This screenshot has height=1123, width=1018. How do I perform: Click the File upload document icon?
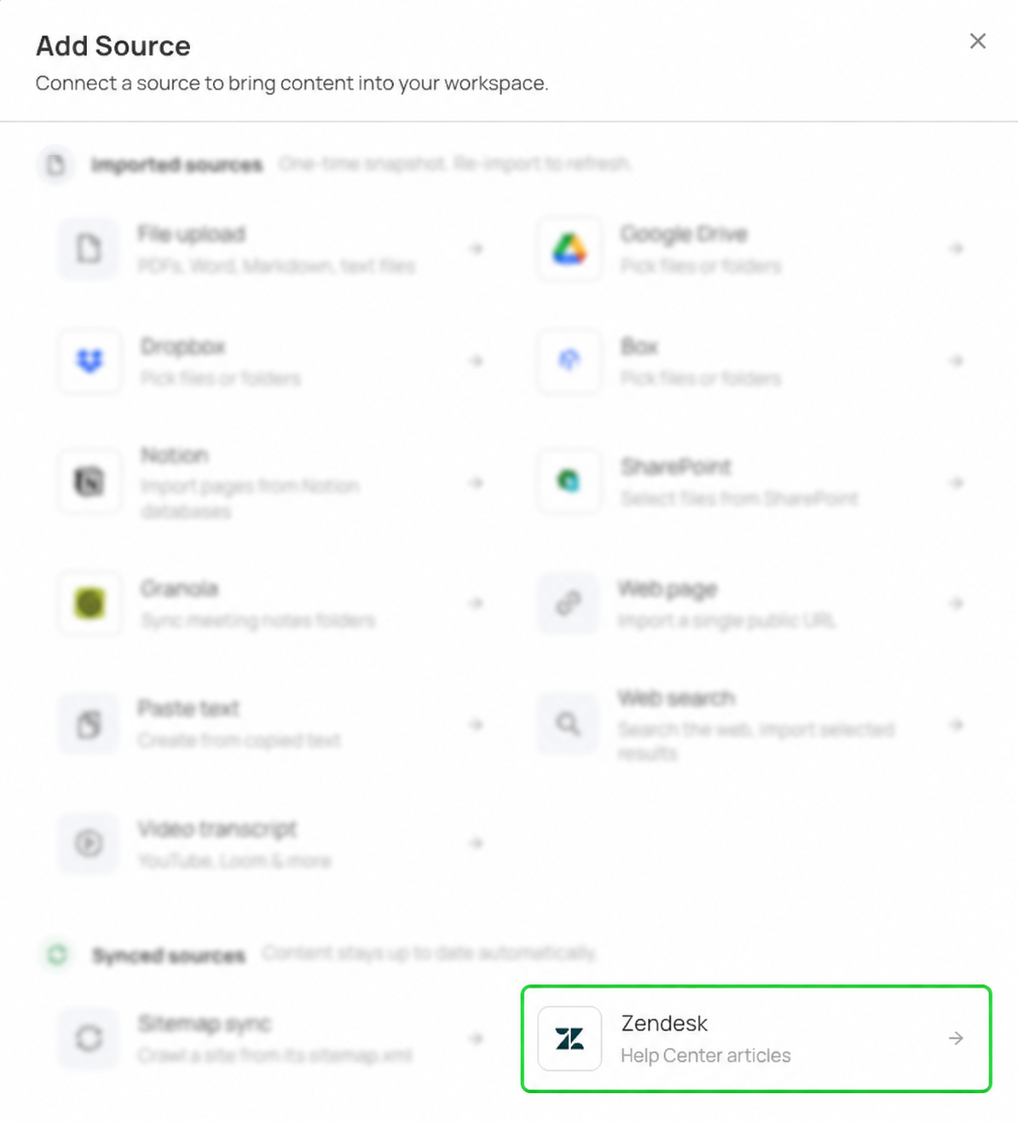click(90, 249)
